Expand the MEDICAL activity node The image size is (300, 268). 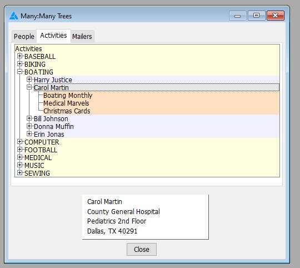coord(19,157)
